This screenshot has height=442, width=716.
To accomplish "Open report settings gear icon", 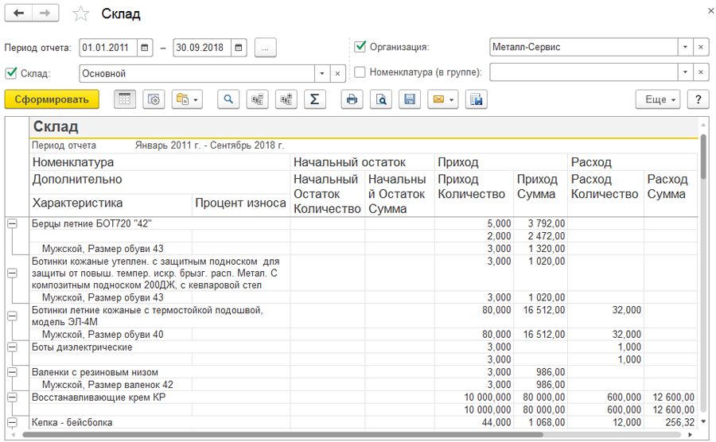I will click(x=154, y=99).
